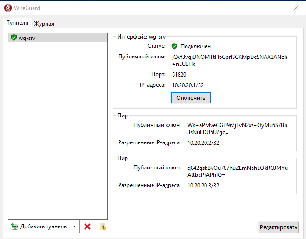Click the Добавить туннель computer icon

coord(14,226)
